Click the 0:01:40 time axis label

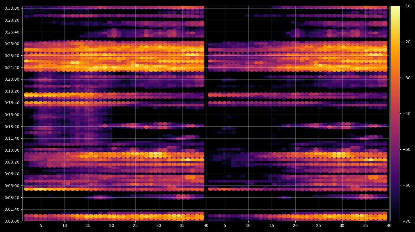(x=12, y=209)
